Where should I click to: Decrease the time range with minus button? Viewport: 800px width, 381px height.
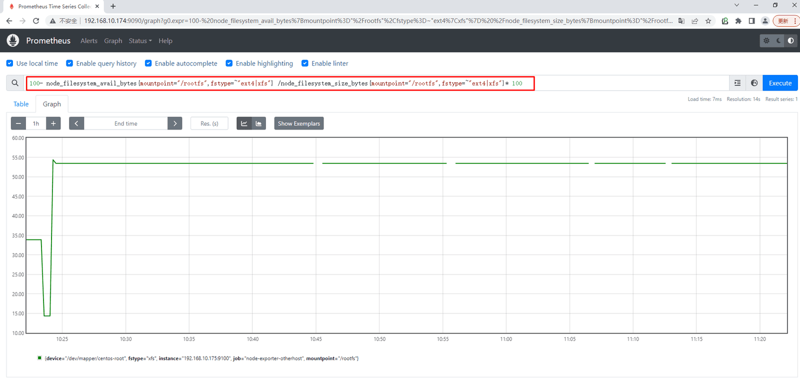(18, 123)
